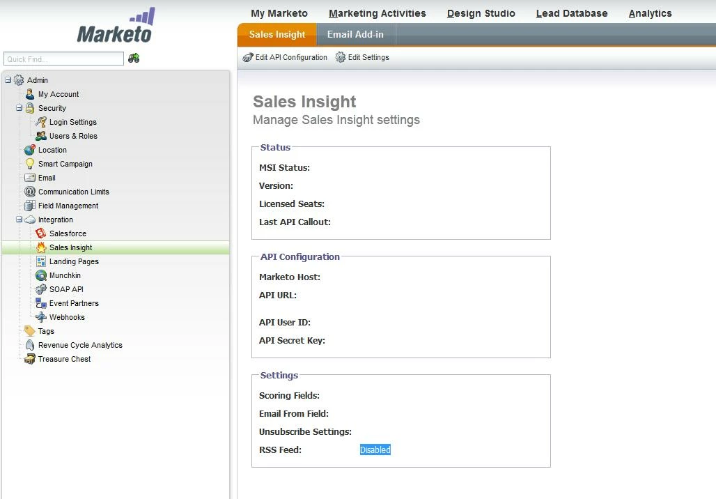Image resolution: width=716 pixels, height=499 pixels.
Task: Open the Marketing Activities menu
Action: pyautogui.click(x=378, y=13)
